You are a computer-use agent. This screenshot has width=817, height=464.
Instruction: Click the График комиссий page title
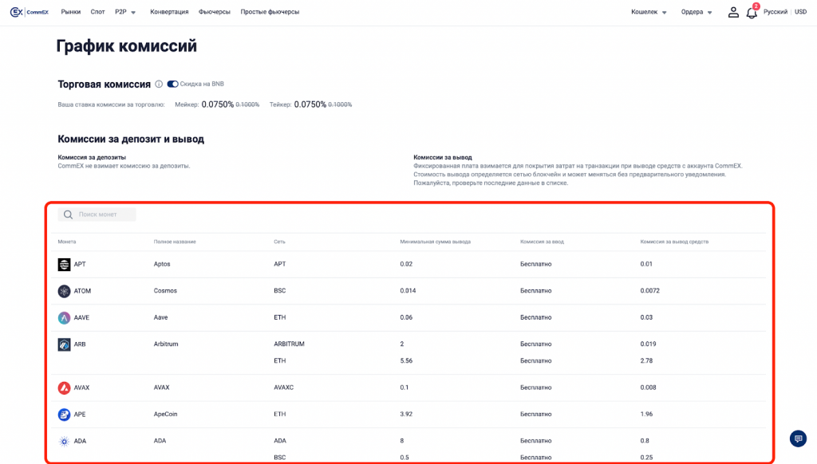click(x=127, y=45)
